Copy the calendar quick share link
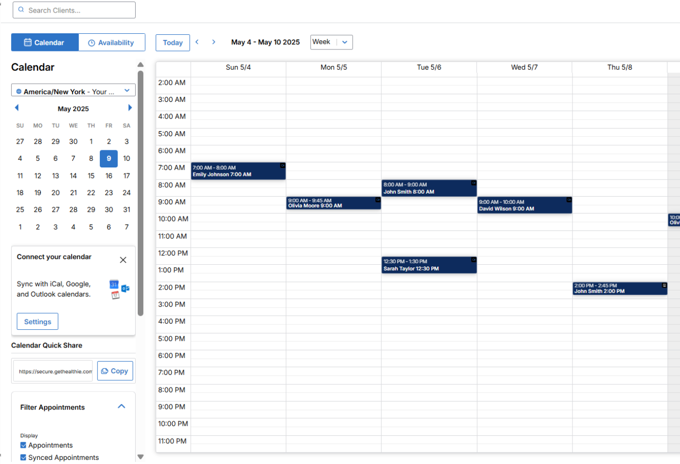Screen dimensions: 680x464 click(115, 371)
